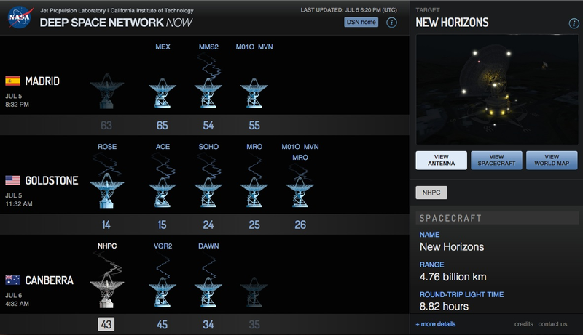Screen dimensions: 583x335
Task: Select ACE spacecraft label
Action: click(x=163, y=146)
